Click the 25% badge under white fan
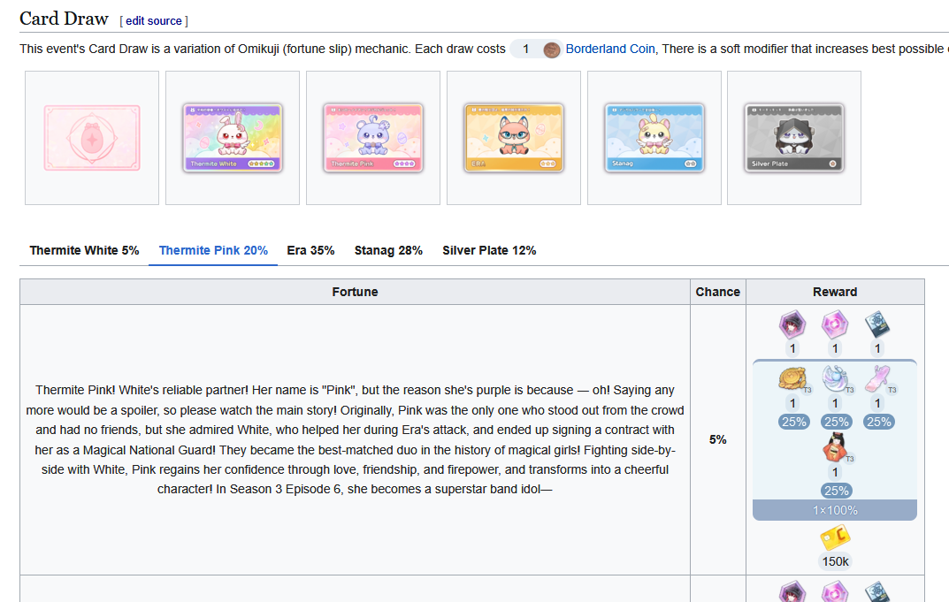Image resolution: width=949 pixels, height=602 pixels. coord(836,422)
